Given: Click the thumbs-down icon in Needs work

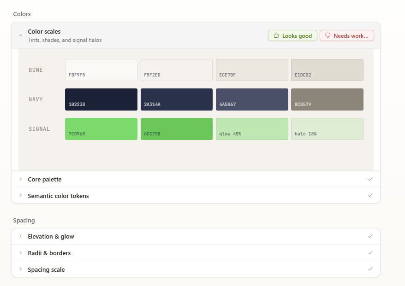Looking at the screenshot, I should click(328, 35).
